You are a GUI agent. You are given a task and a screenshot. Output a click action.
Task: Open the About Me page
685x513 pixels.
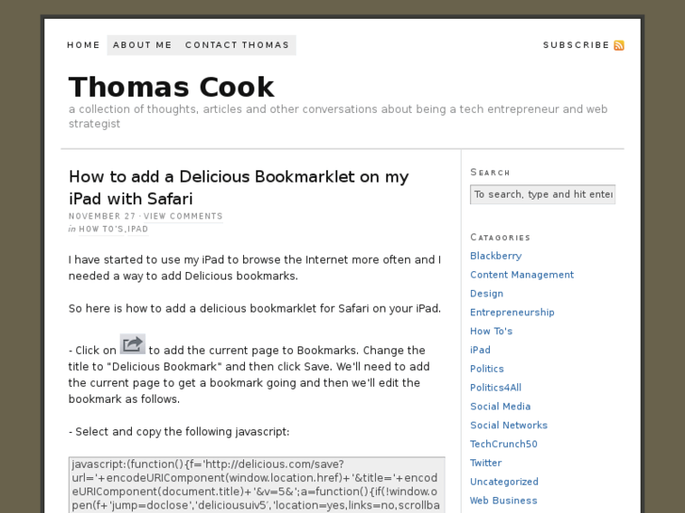pos(142,45)
